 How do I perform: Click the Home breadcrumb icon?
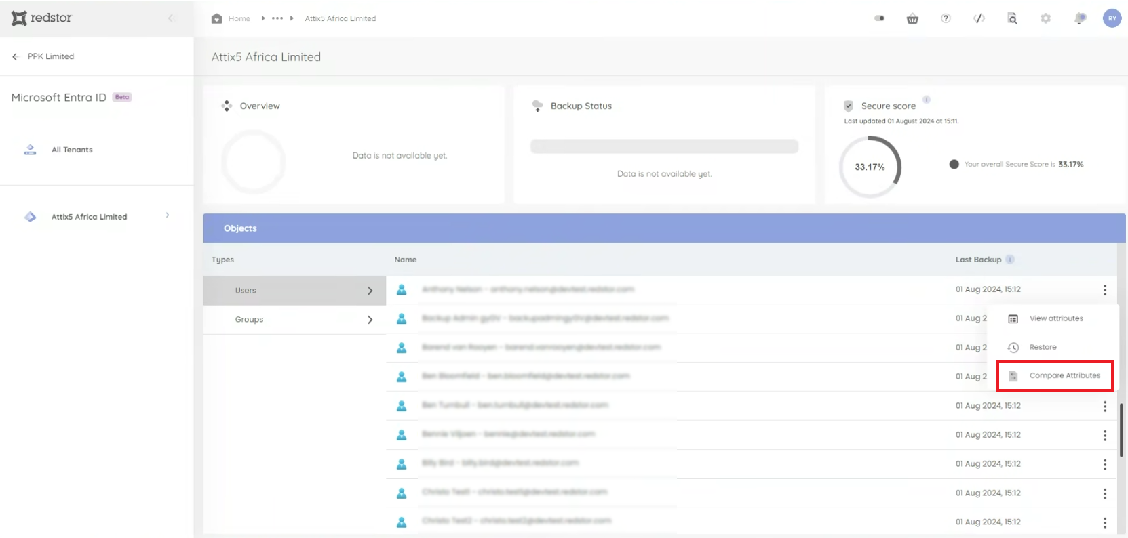(x=217, y=18)
